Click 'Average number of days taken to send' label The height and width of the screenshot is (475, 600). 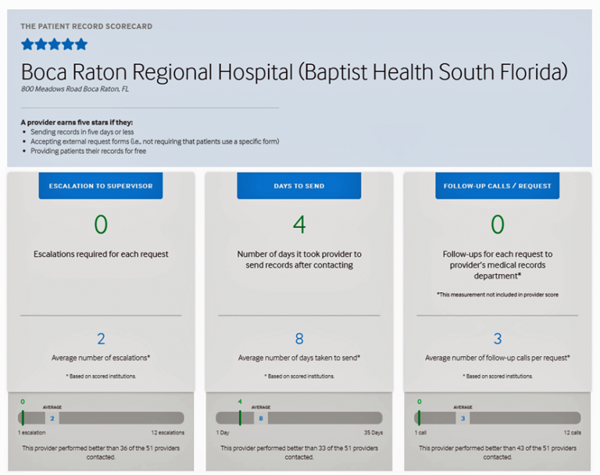pos(299,358)
